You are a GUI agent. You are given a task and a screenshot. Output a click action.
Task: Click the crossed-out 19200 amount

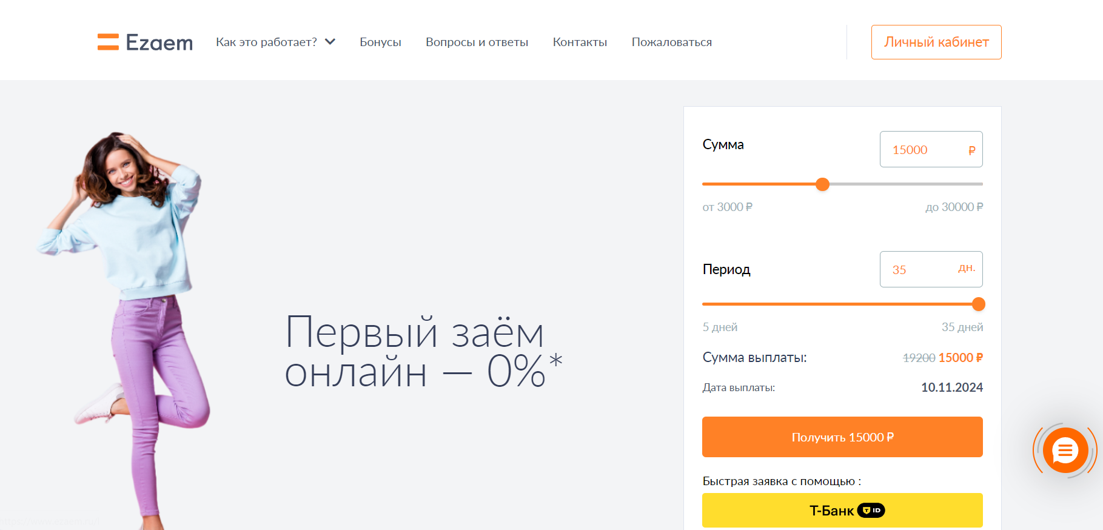click(x=919, y=358)
